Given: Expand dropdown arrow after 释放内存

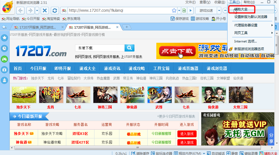Looking at the screenshot, I should (204, 153).
